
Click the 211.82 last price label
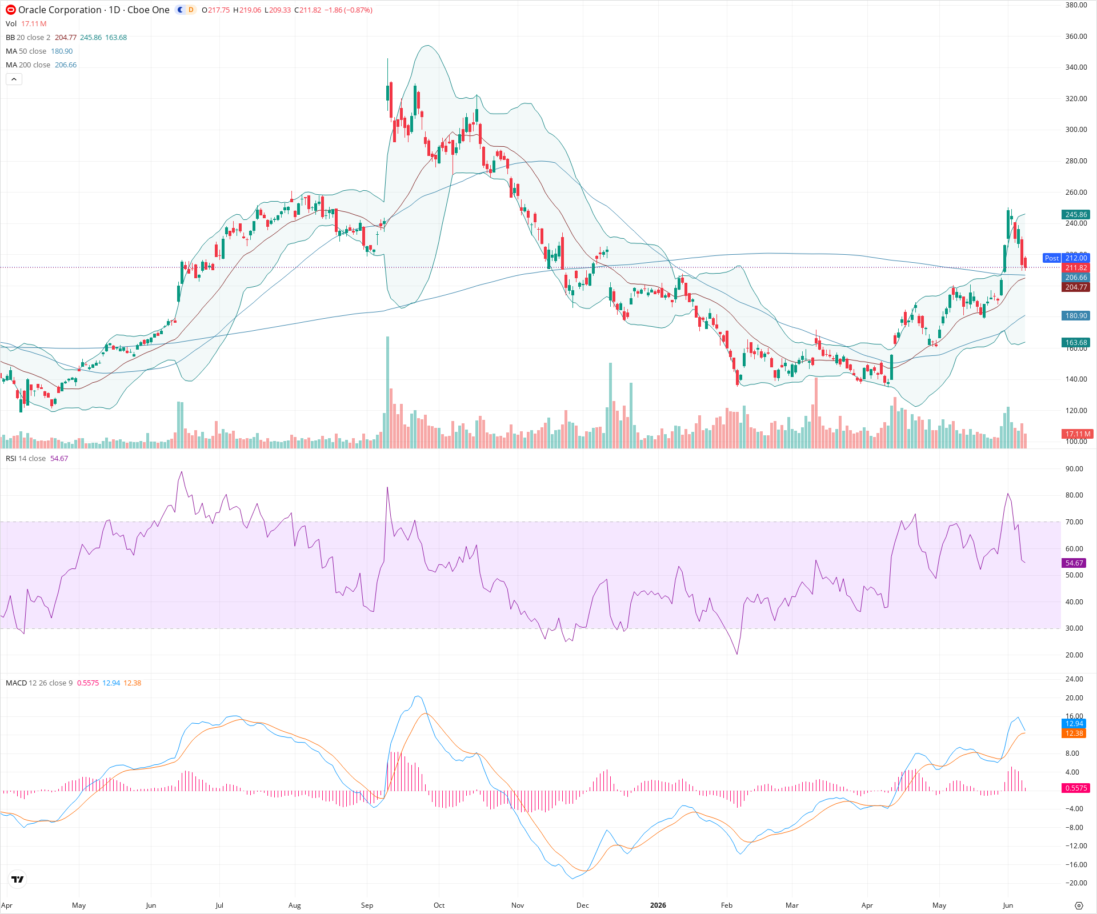tap(1076, 267)
